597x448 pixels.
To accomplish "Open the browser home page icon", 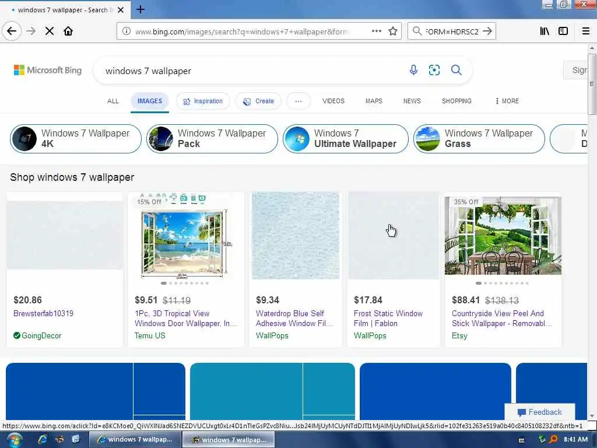I will click(68, 32).
